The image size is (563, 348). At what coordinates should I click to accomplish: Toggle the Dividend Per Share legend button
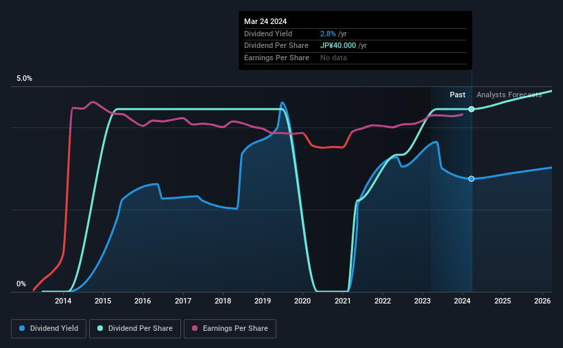(135, 329)
